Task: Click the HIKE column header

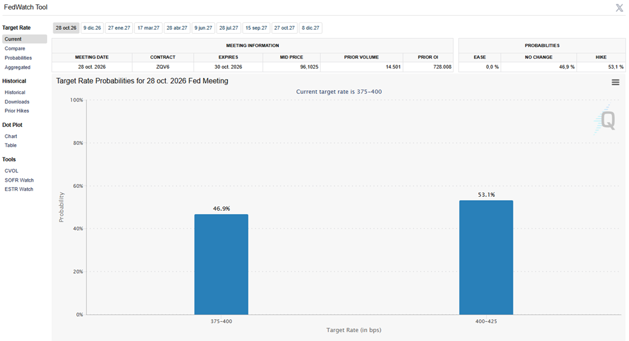Action: (601, 57)
